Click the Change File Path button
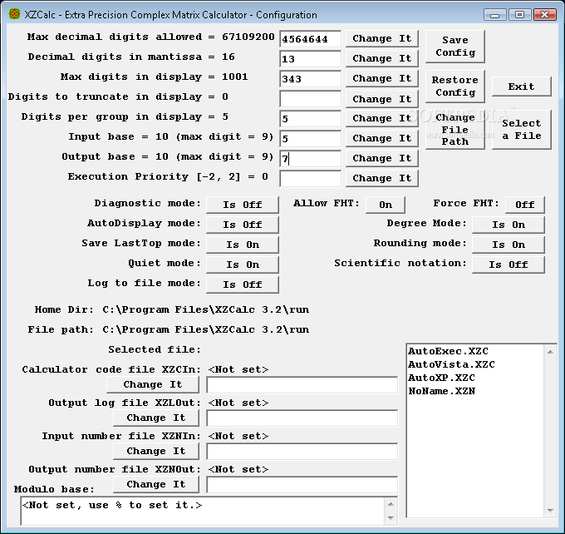Viewport: 565px width, 534px height. coord(455,130)
